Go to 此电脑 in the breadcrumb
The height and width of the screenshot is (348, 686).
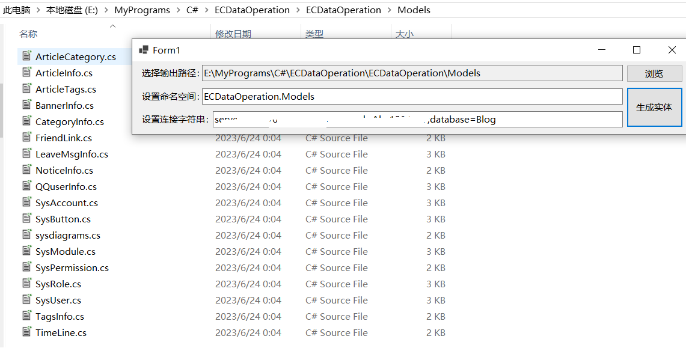(17, 10)
